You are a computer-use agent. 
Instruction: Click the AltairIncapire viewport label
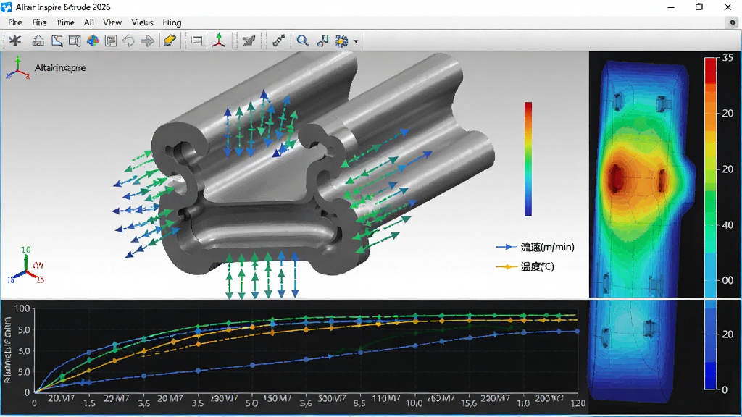[x=60, y=67]
